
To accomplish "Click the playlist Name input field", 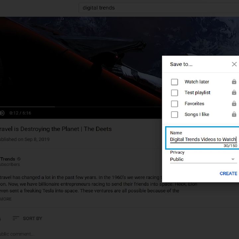I will point(203,139).
